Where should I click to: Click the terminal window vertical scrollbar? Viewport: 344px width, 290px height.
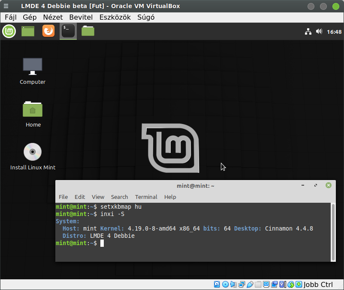click(333, 232)
